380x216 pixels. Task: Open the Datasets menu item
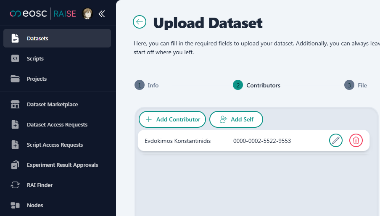(x=57, y=38)
